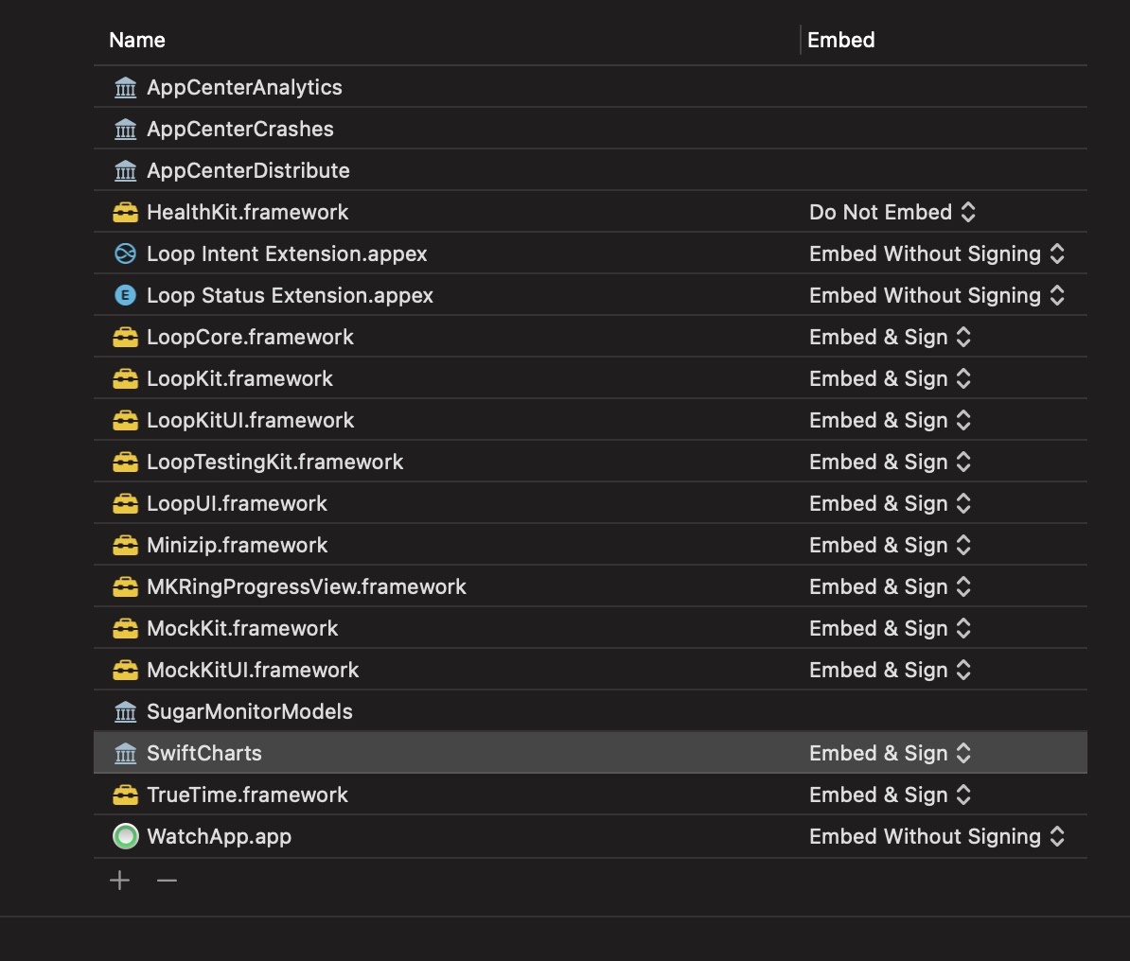Click the LoopTestingKit.framework toolbox icon
Image resolution: width=1130 pixels, height=961 pixels.
pyautogui.click(x=125, y=462)
